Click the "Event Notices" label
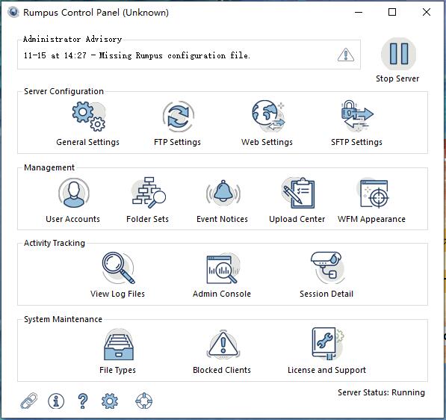The height and width of the screenshot is (420, 446). 222,219
